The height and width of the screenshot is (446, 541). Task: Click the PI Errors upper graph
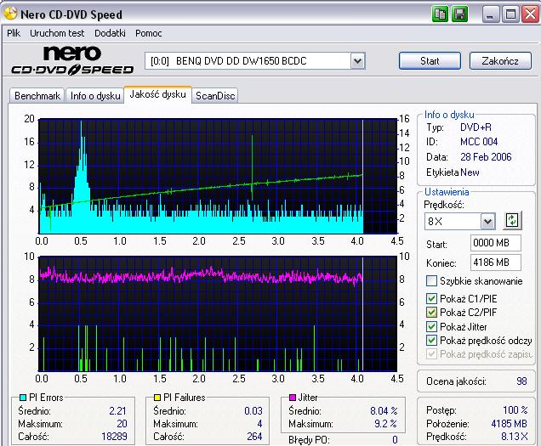pos(218,176)
